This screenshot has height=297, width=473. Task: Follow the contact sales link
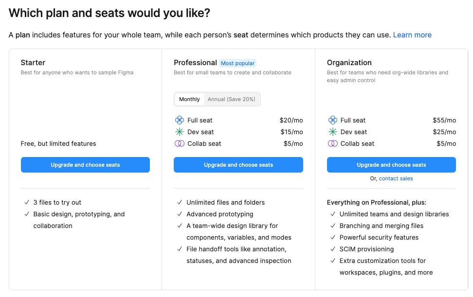pyautogui.click(x=396, y=178)
